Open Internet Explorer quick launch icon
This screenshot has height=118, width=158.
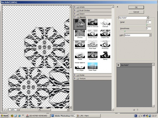coord(19,116)
